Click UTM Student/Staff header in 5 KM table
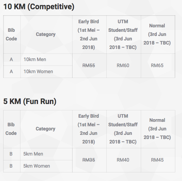This screenshot has height=181, width=182. pos(123,129)
